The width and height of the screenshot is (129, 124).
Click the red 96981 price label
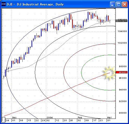coord(122,72)
